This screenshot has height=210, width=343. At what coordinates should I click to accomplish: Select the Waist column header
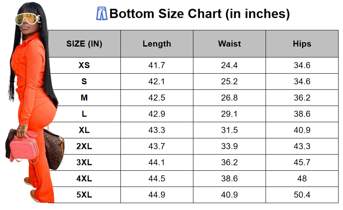pyautogui.click(x=229, y=44)
